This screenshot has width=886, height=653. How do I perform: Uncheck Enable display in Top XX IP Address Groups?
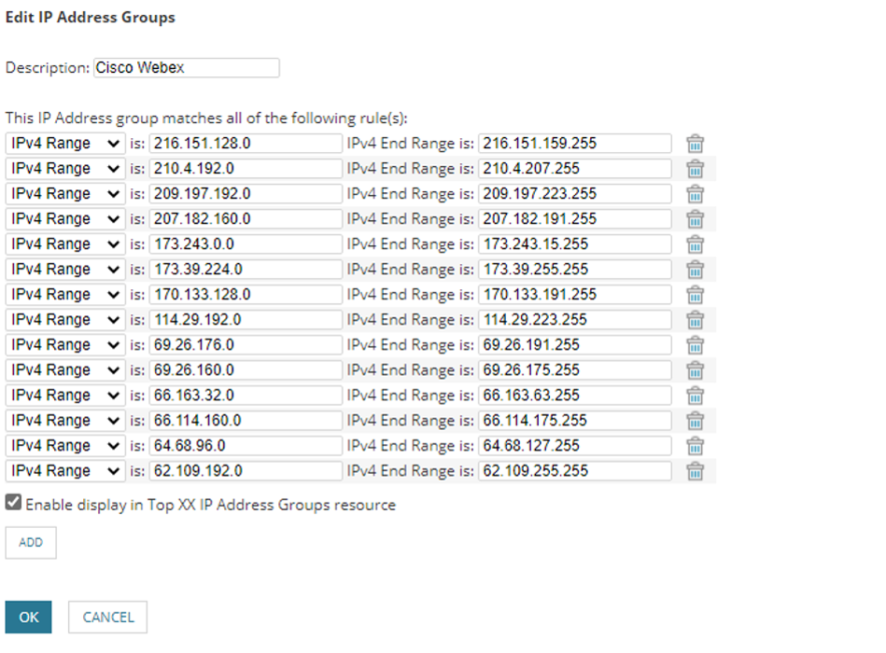pyautogui.click(x=14, y=502)
